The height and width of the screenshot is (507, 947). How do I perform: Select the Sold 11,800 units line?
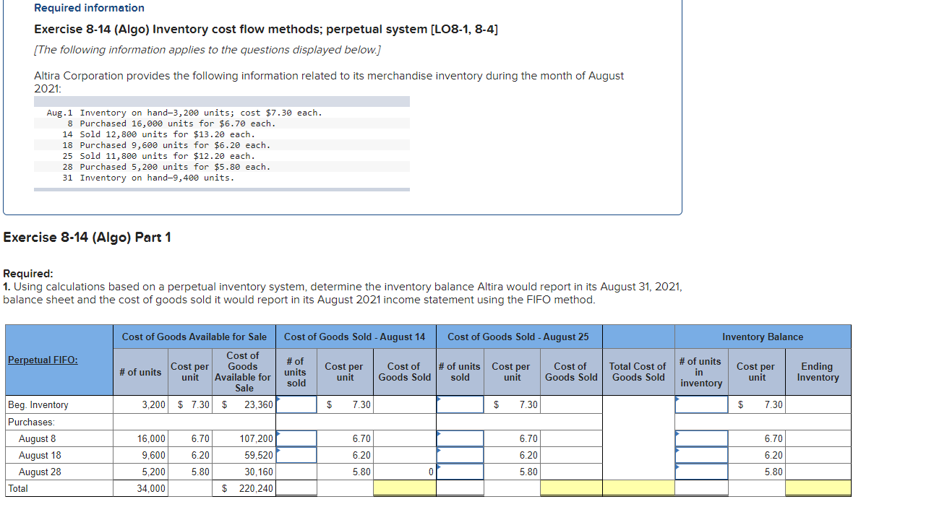tap(158, 156)
